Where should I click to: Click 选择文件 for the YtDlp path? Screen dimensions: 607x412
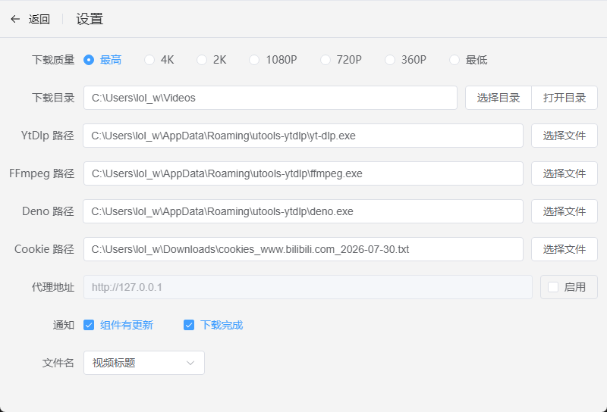(x=565, y=136)
